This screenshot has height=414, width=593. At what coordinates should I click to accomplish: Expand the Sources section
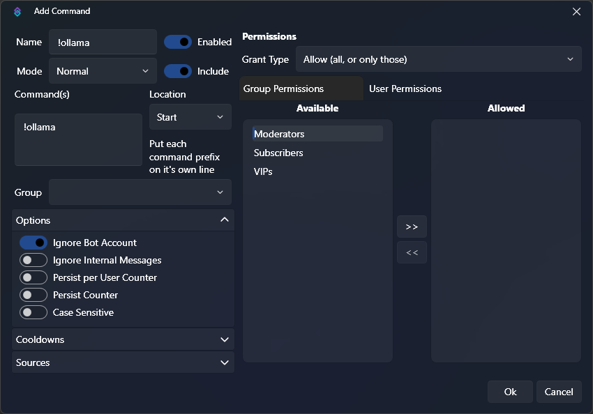tap(123, 362)
